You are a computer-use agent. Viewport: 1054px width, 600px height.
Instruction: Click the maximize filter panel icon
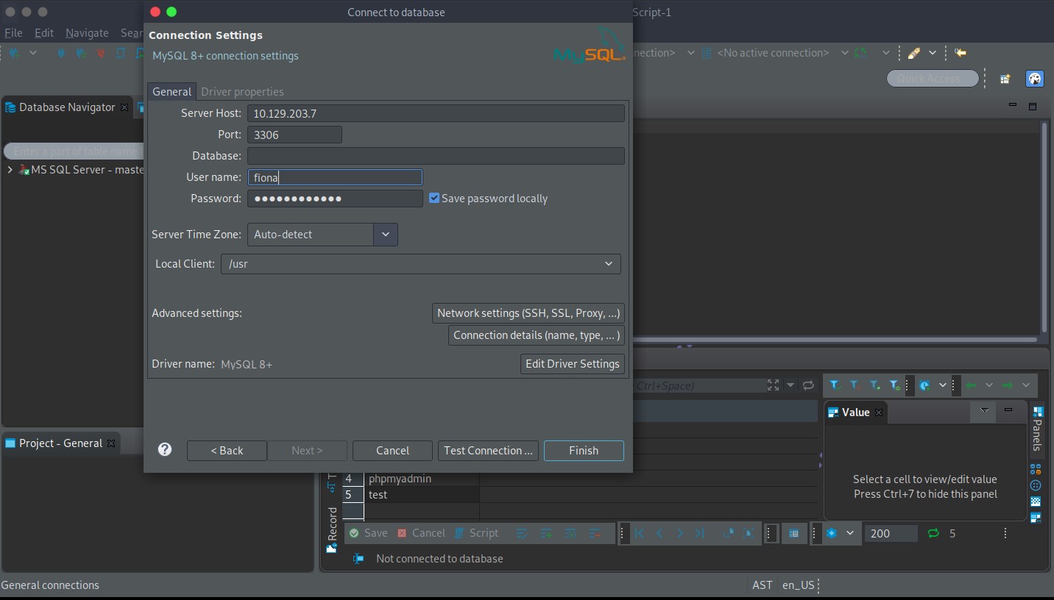point(773,385)
